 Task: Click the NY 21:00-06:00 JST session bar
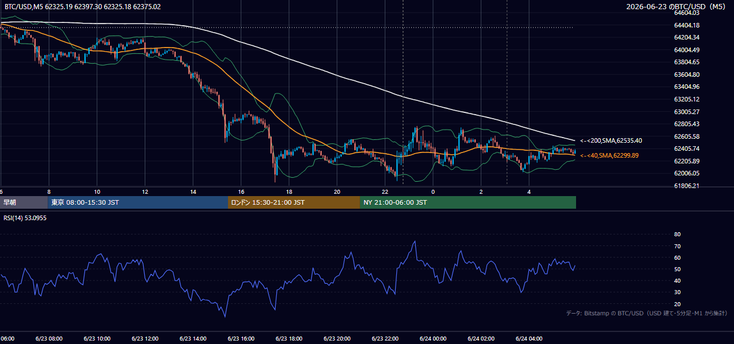468,202
